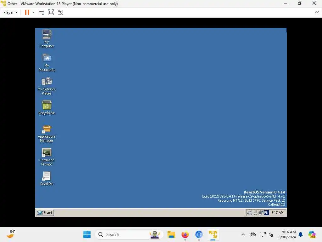Open host clock showing 9:16 AM
The width and height of the screenshot is (322, 242).
(x=287, y=234)
